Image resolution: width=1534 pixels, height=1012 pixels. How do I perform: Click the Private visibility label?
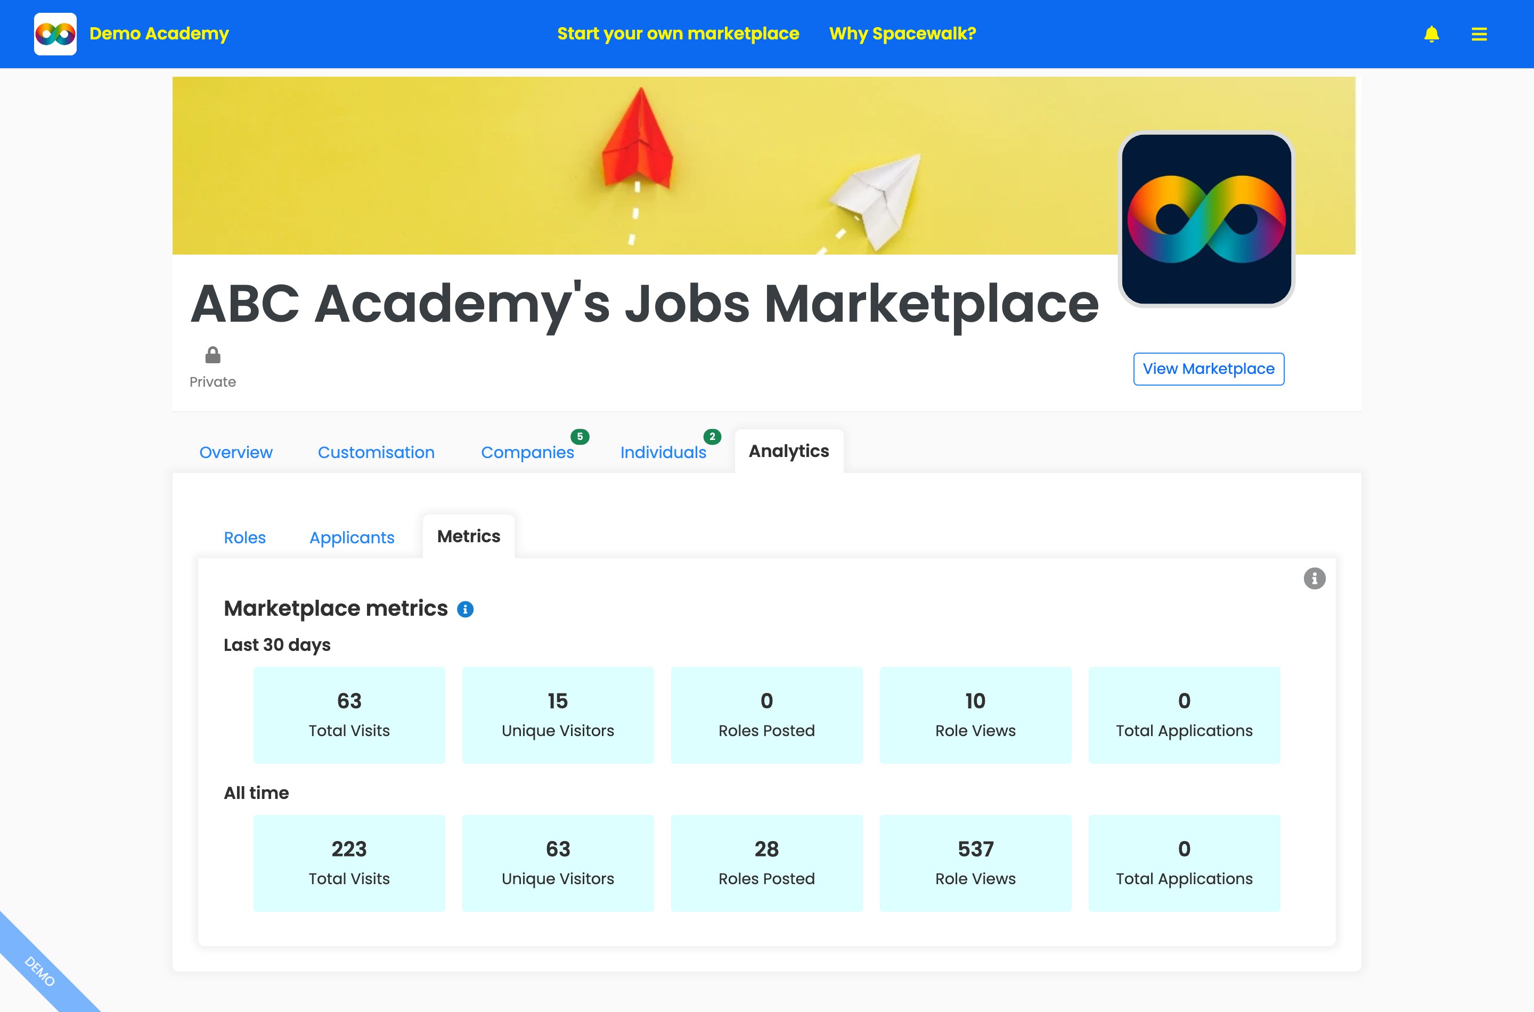[x=213, y=382]
